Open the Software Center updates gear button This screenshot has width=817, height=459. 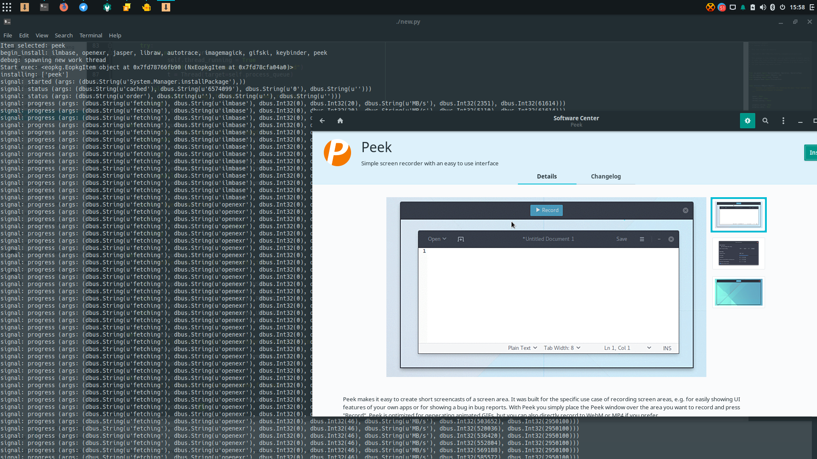(x=748, y=121)
